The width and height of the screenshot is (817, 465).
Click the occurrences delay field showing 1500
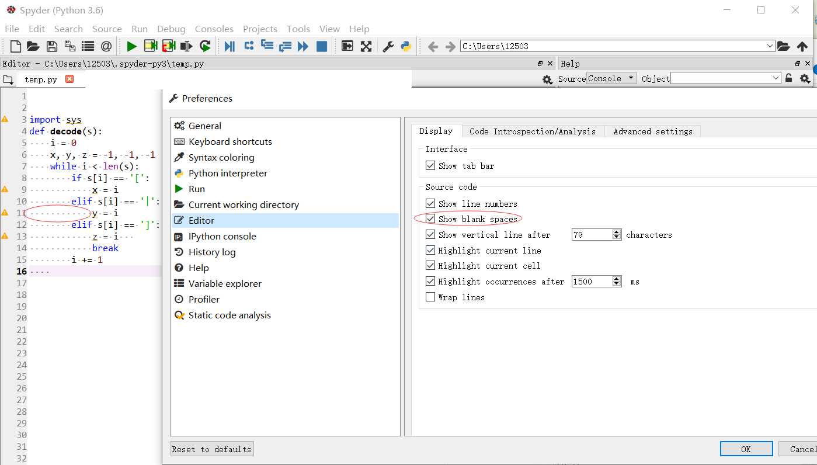592,282
